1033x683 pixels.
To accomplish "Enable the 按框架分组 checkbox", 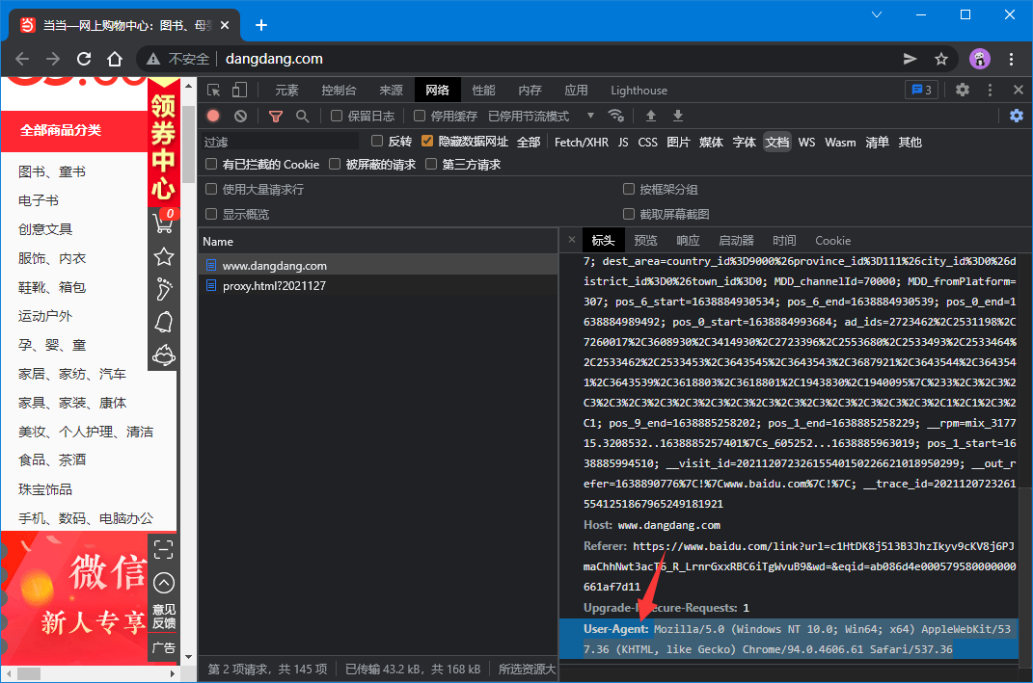I will click(x=629, y=189).
